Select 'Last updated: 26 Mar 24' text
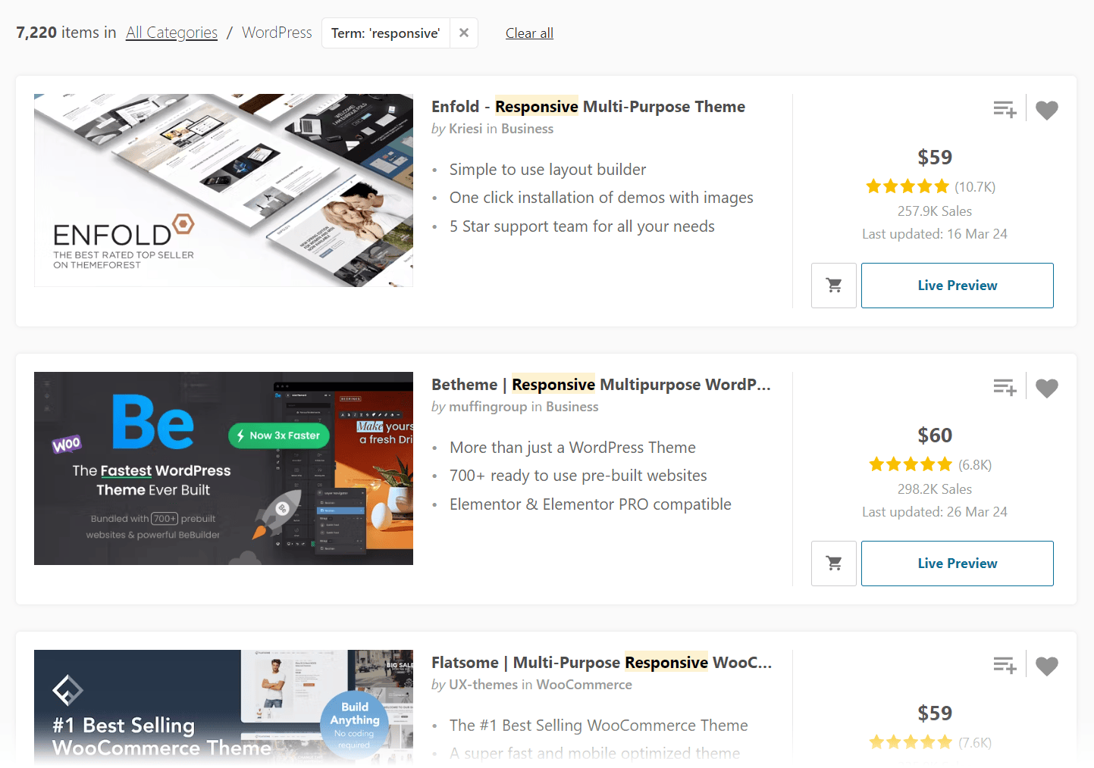 935,512
